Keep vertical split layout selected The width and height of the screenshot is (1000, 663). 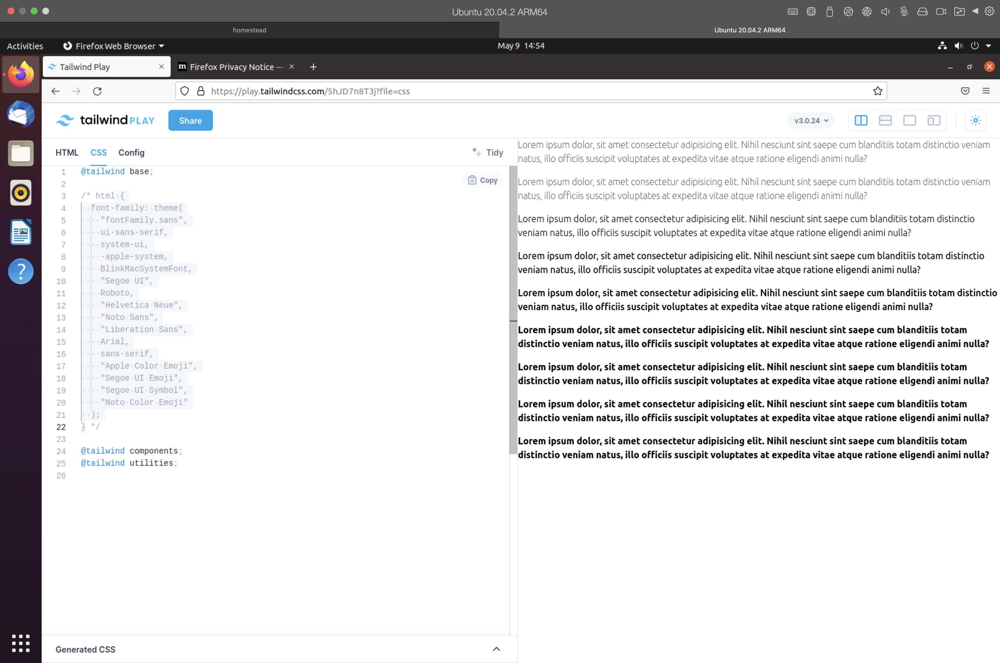coord(861,120)
